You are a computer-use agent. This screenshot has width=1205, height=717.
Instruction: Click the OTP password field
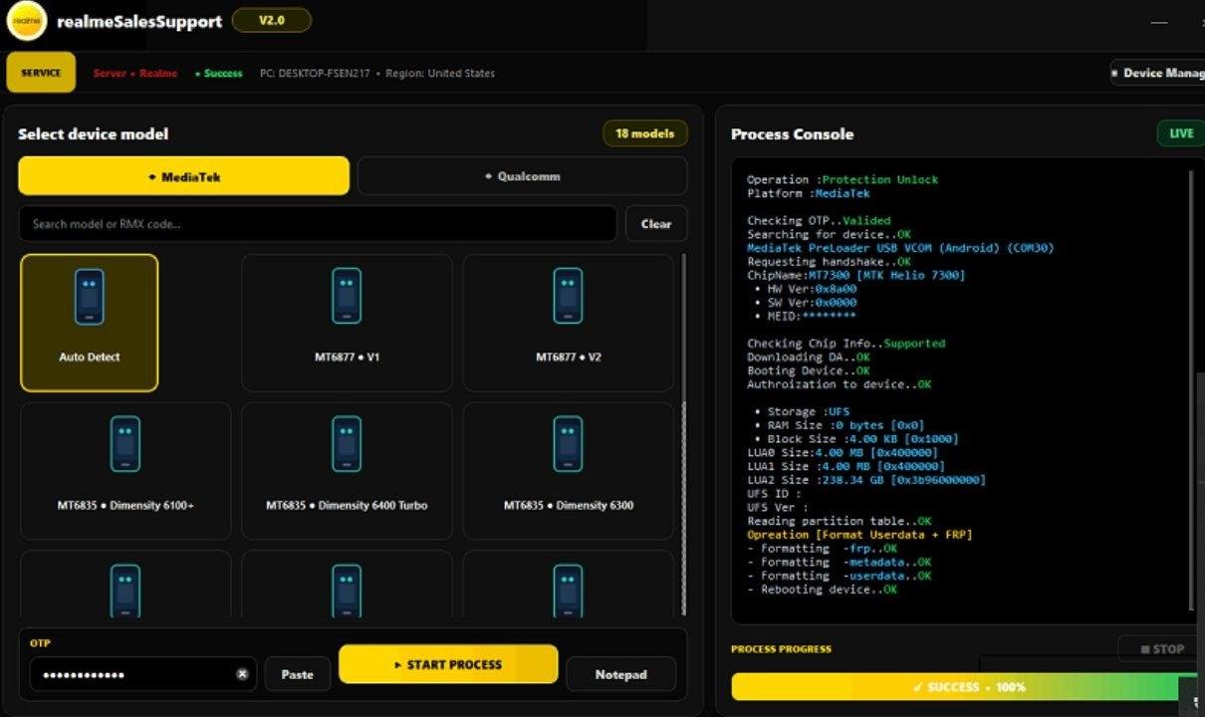tap(142, 674)
